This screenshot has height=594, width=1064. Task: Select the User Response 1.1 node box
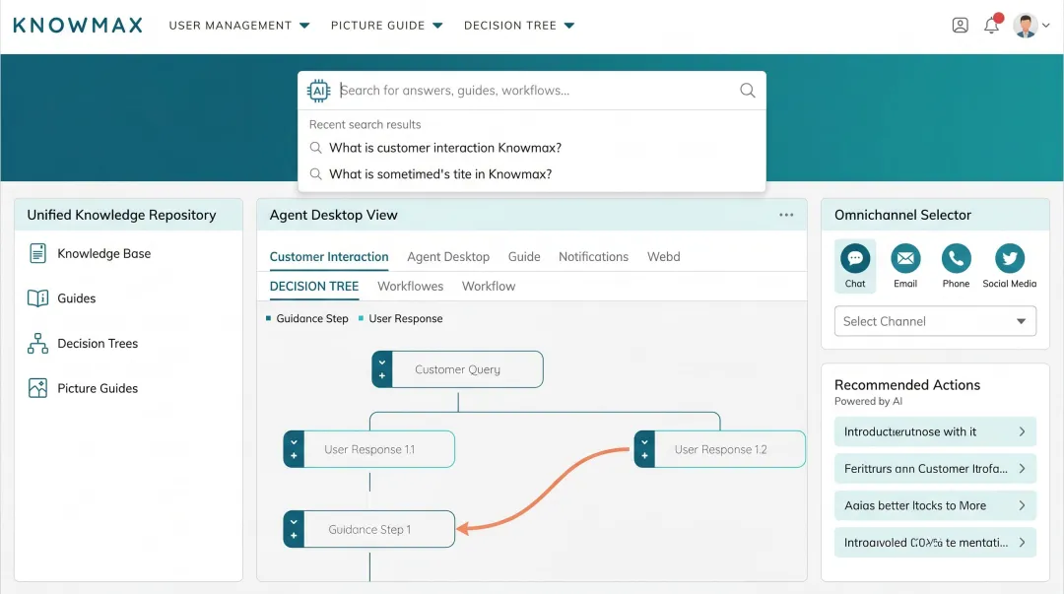pos(369,449)
